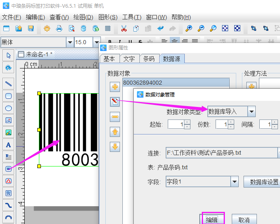Image resolution: width=280 pixels, height=224 pixels.
Task: Expand font name dropdown arrow
Action: tap(70, 42)
